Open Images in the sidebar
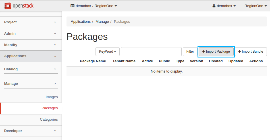The height and width of the screenshot is (140, 270). click(x=52, y=97)
